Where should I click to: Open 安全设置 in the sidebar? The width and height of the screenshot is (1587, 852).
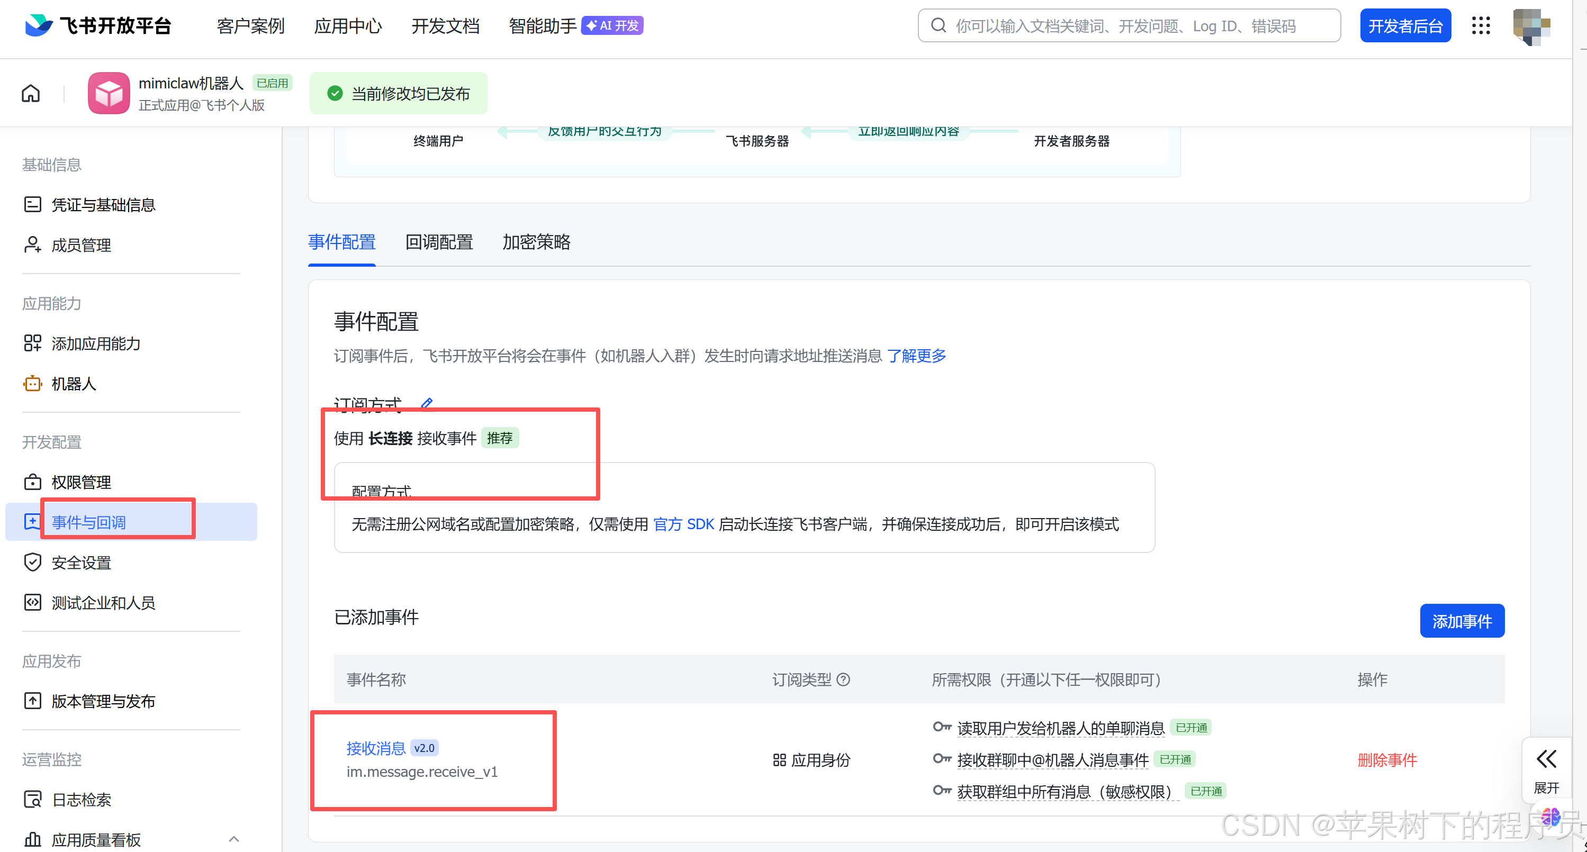[82, 563]
